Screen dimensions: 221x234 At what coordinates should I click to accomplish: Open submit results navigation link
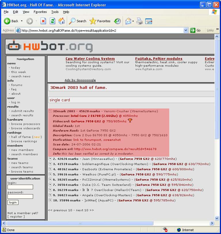pyautogui.click(x=22, y=111)
